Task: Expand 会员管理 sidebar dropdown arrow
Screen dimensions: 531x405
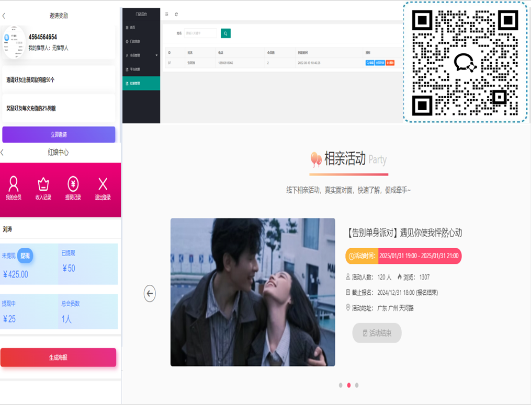Action: click(156, 55)
